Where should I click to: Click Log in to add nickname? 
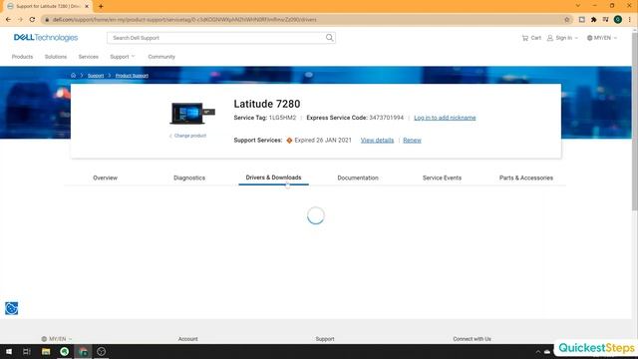pos(445,118)
